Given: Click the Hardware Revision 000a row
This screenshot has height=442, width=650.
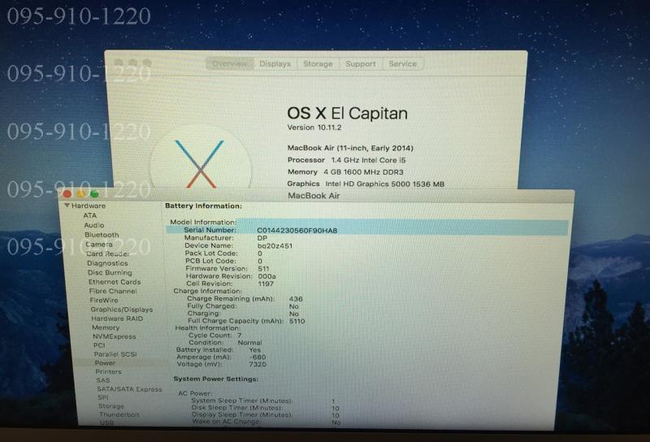Looking at the screenshot, I should tap(231, 276).
